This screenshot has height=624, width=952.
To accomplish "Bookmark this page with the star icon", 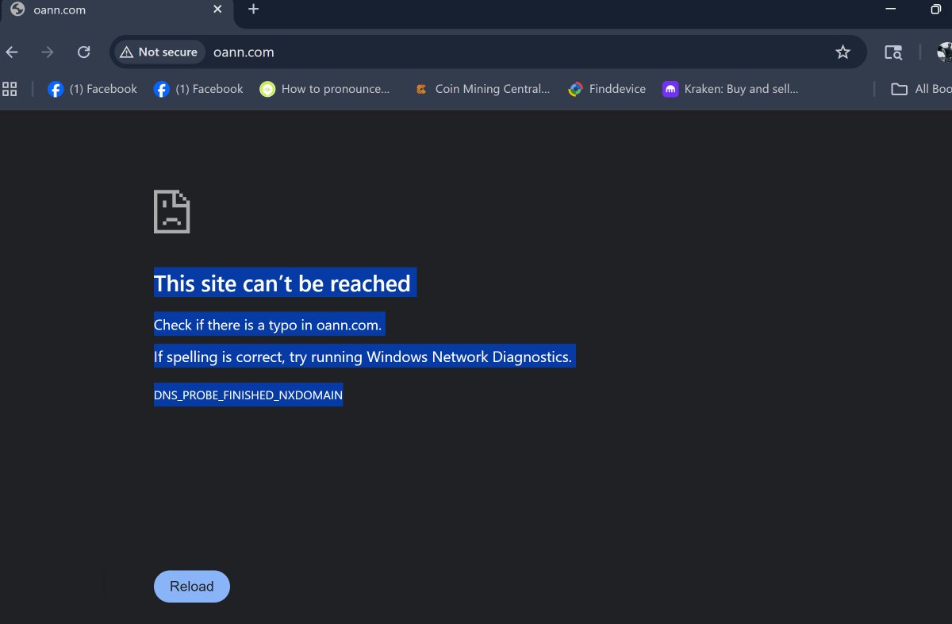I will tap(843, 52).
